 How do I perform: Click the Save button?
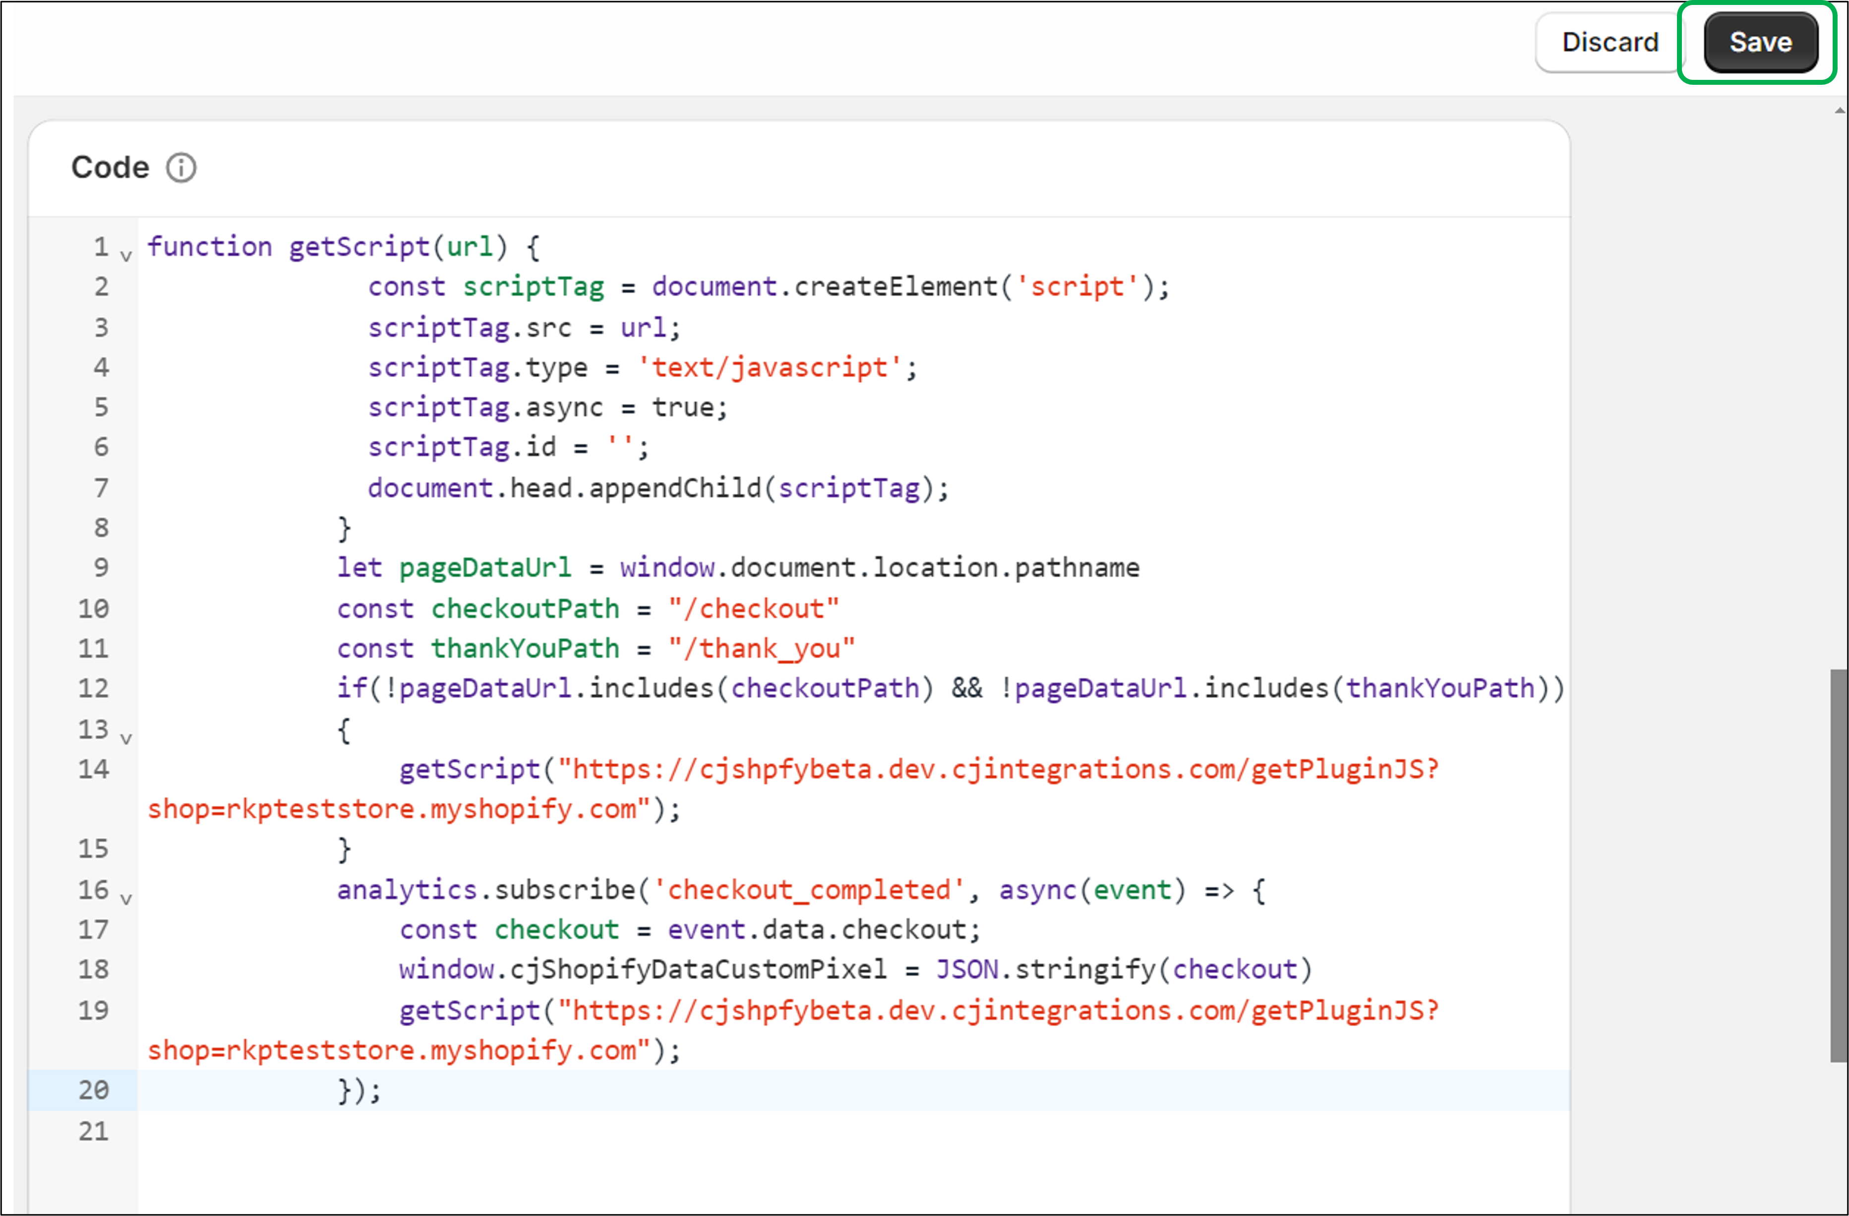(x=1759, y=43)
